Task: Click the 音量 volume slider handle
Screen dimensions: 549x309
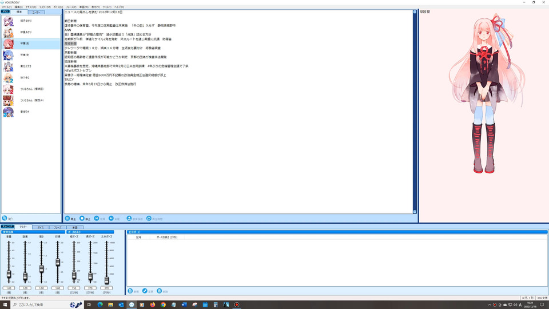Action: click(x=9, y=274)
